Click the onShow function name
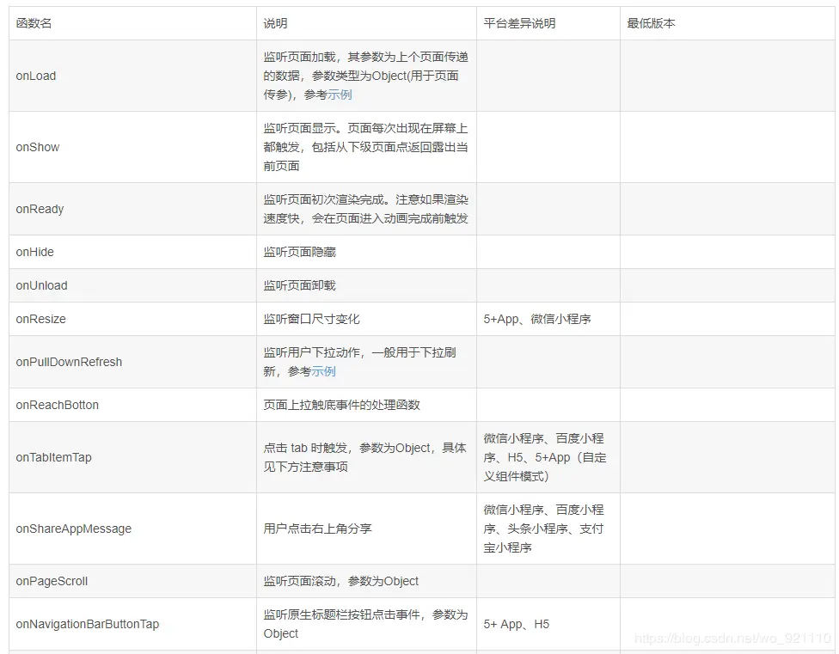This screenshot has height=654, width=839. (x=38, y=147)
